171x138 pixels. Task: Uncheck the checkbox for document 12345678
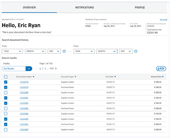click(x=6, y=82)
